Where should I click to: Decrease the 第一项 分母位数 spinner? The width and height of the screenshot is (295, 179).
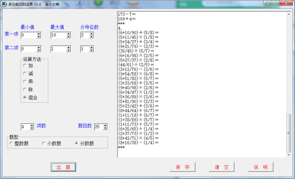[91, 36]
